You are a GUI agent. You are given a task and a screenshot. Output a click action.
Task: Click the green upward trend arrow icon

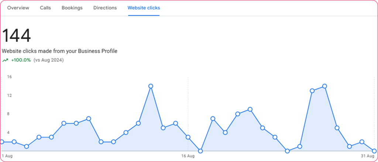(x=5, y=60)
